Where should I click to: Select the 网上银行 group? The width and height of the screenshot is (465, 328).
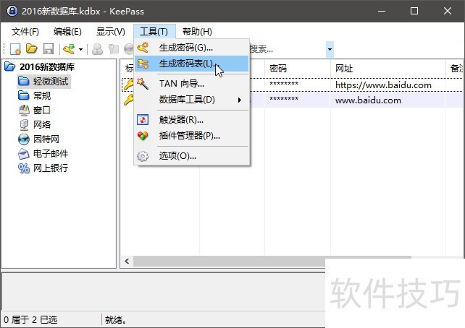(x=50, y=168)
